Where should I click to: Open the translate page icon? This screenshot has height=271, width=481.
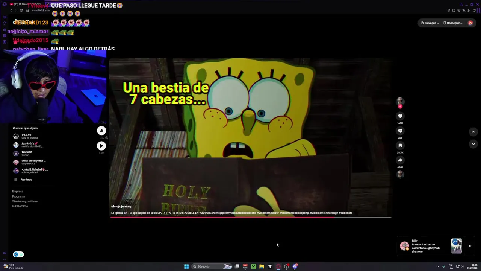(464, 11)
